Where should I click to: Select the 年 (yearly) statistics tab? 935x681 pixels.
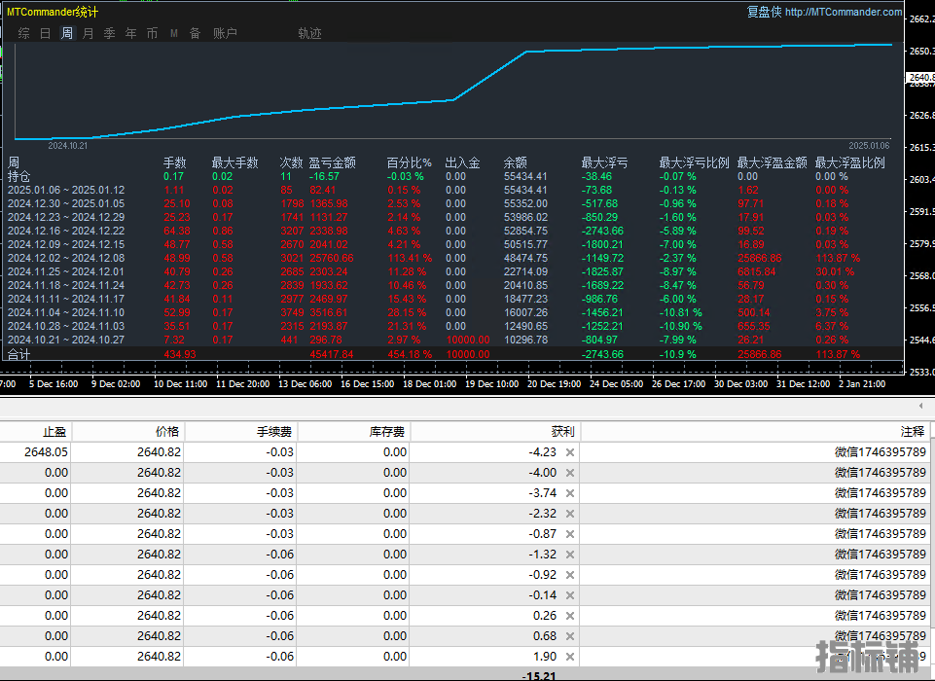point(130,33)
